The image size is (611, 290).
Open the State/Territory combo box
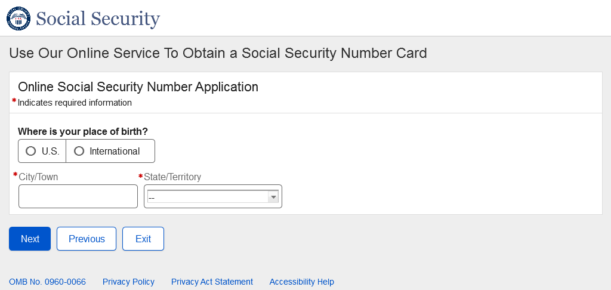point(208,196)
